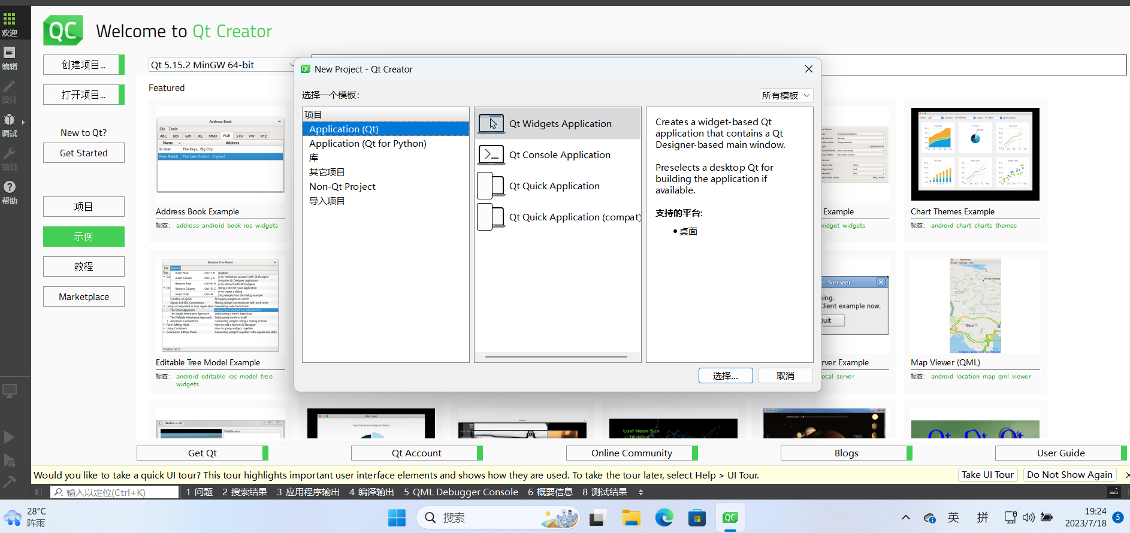Screen dimensions: 1130x533
Task: Click the Take UI Tour button
Action: tap(987, 474)
